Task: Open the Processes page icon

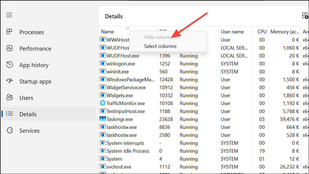Action: pyautogui.click(x=10, y=32)
